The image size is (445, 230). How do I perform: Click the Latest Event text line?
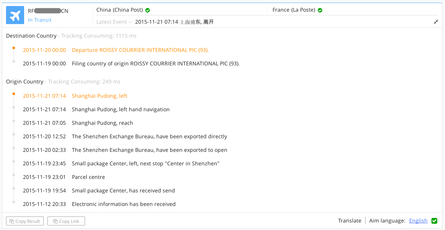174,22
